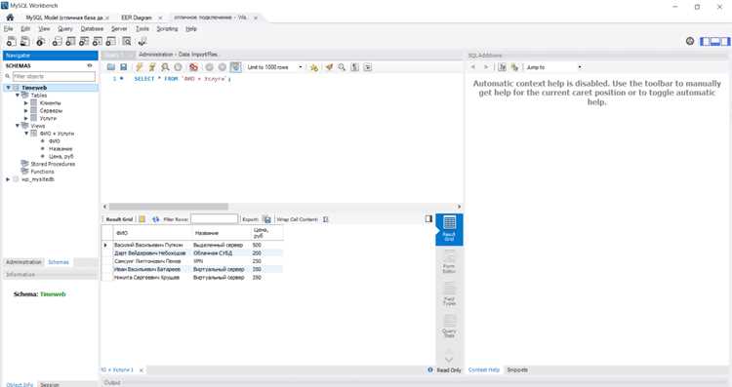This screenshot has width=732, height=387.
Task: Open the Limit to 1000 rows dropdown
Action: click(275, 67)
